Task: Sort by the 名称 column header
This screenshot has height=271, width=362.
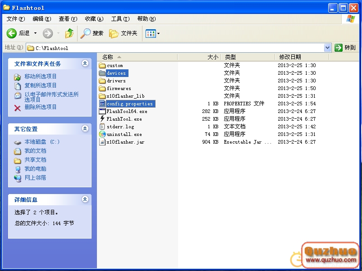Action: tap(137, 57)
